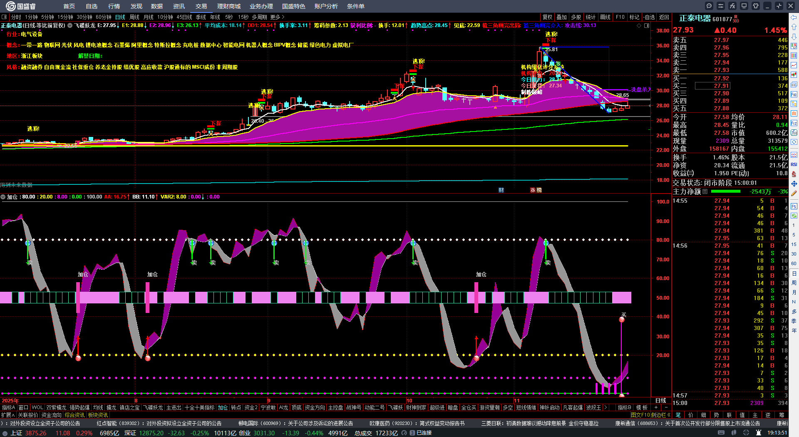Open the 行情 menu

[x=114, y=6]
